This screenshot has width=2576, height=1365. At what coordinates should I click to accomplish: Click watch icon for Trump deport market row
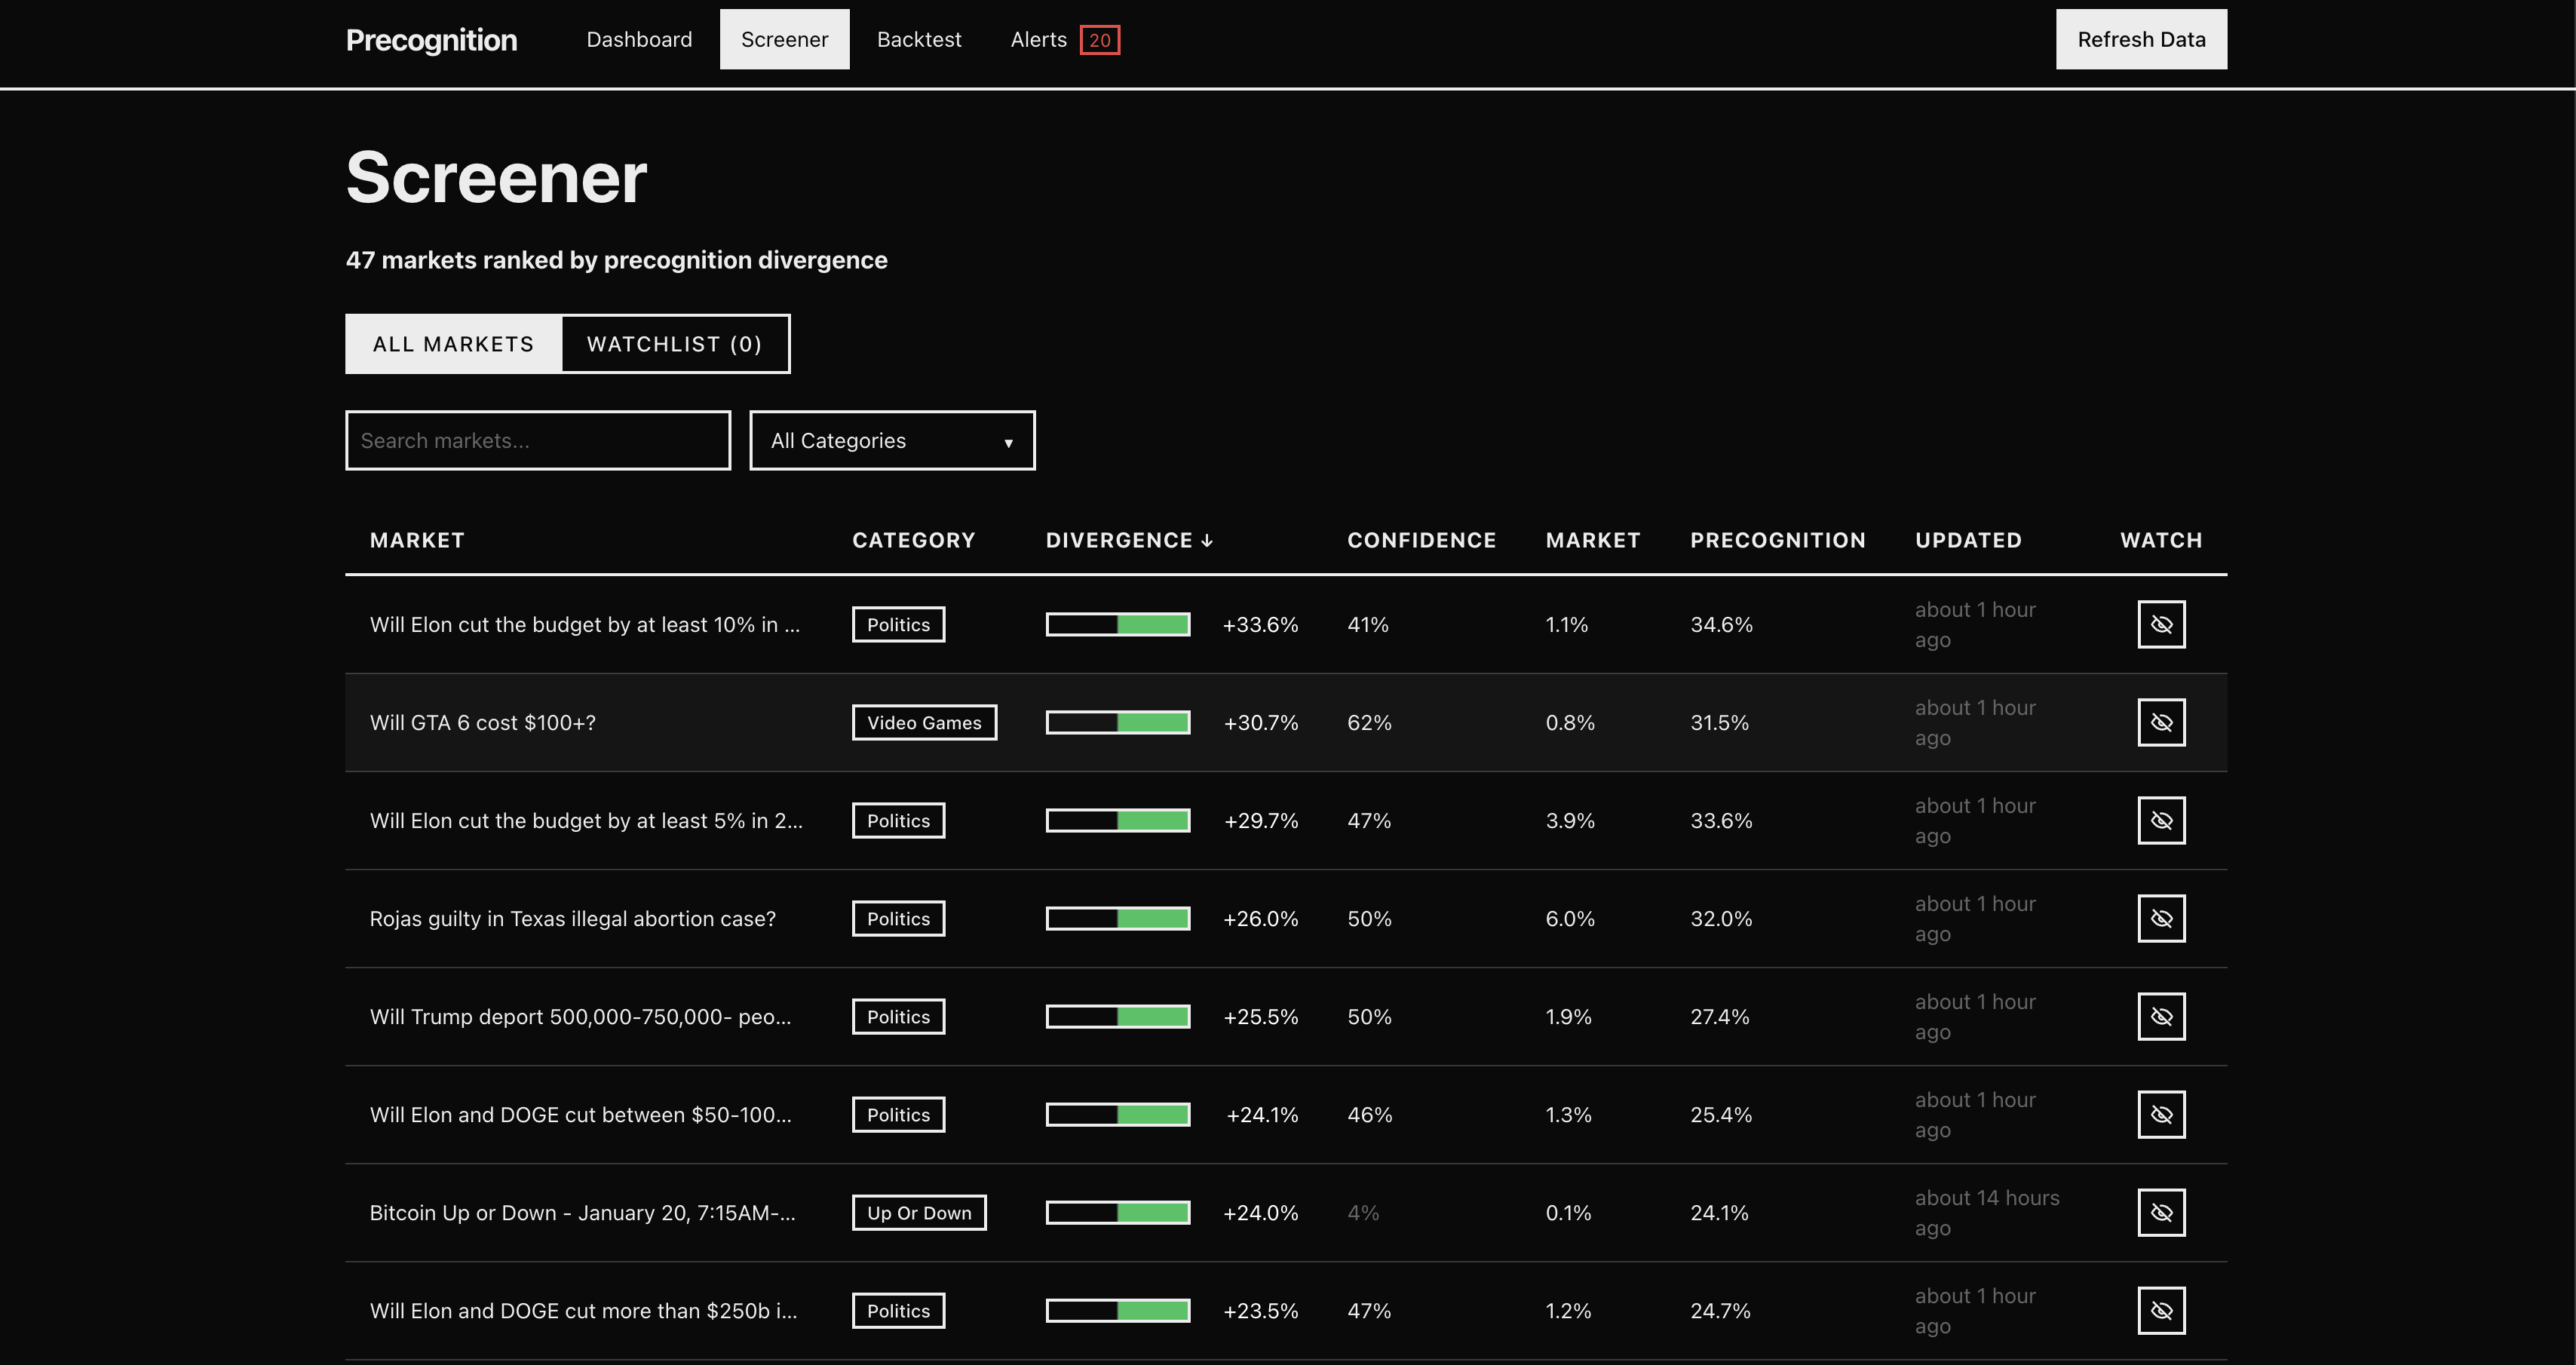click(x=2161, y=1016)
